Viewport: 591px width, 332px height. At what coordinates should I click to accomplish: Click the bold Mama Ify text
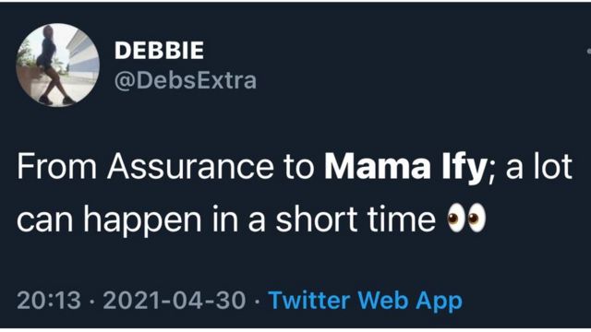pos(405,166)
